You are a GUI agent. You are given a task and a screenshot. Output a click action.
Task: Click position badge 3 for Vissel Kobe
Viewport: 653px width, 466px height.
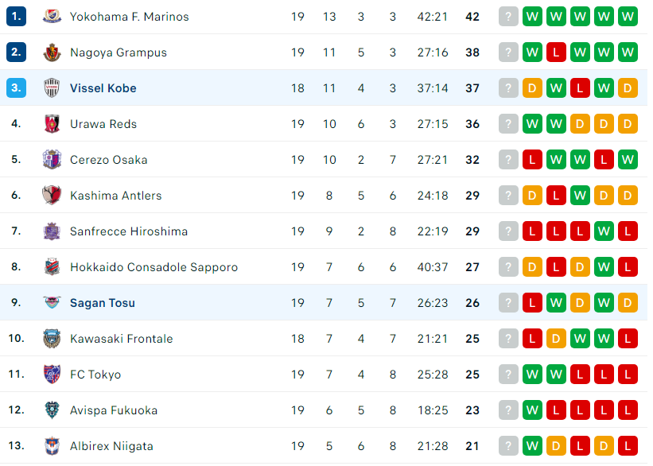click(x=16, y=87)
